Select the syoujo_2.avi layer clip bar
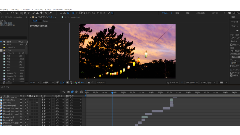 point(145,117)
